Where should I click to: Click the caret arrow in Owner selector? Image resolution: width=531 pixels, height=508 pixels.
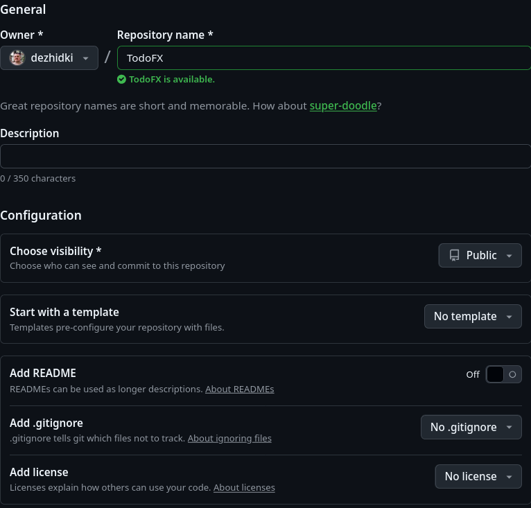click(86, 59)
